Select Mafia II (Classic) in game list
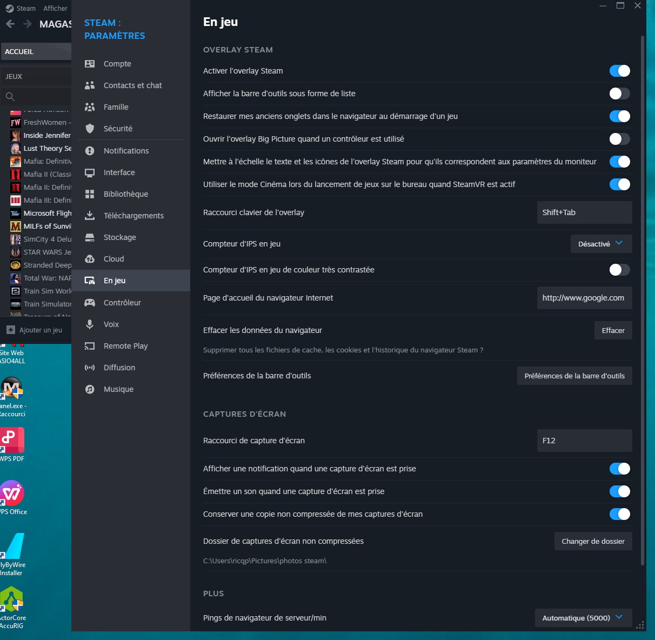Image resolution: width=655 pixels, height=640 pixels. point(41,174)
